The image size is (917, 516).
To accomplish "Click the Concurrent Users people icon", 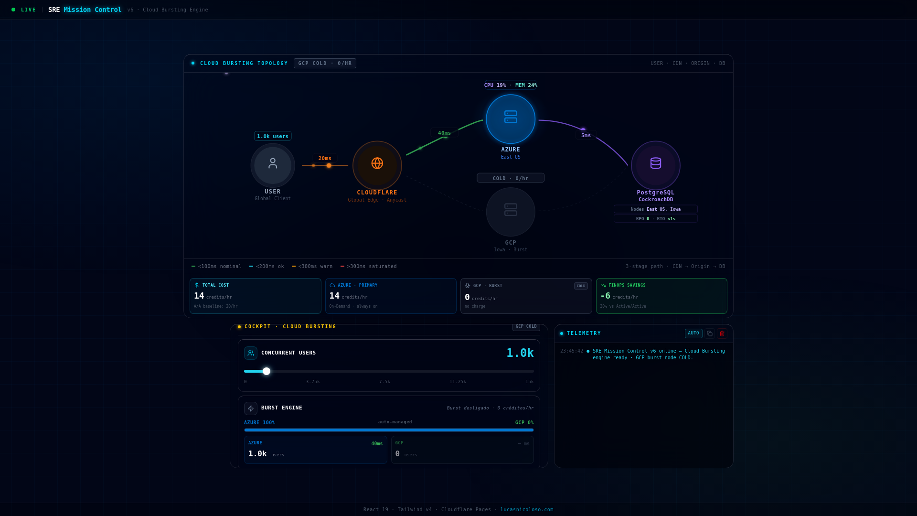I will 251,353.
